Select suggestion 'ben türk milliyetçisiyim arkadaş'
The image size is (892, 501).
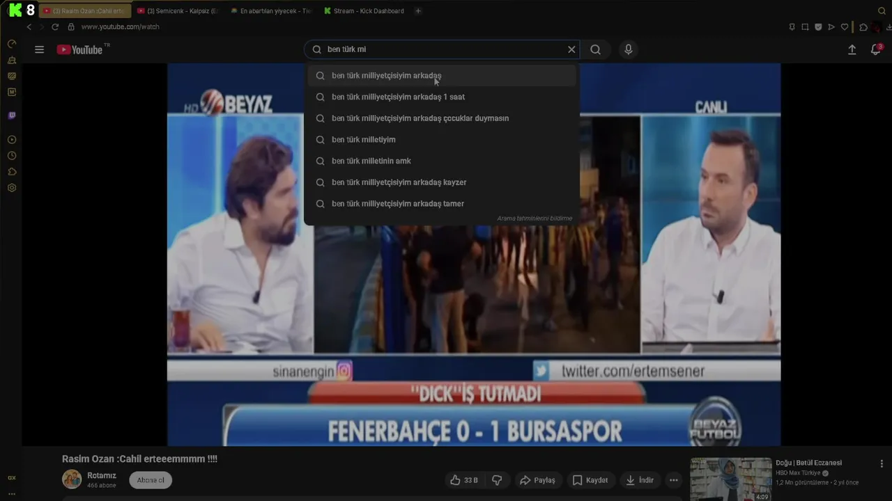441,75
